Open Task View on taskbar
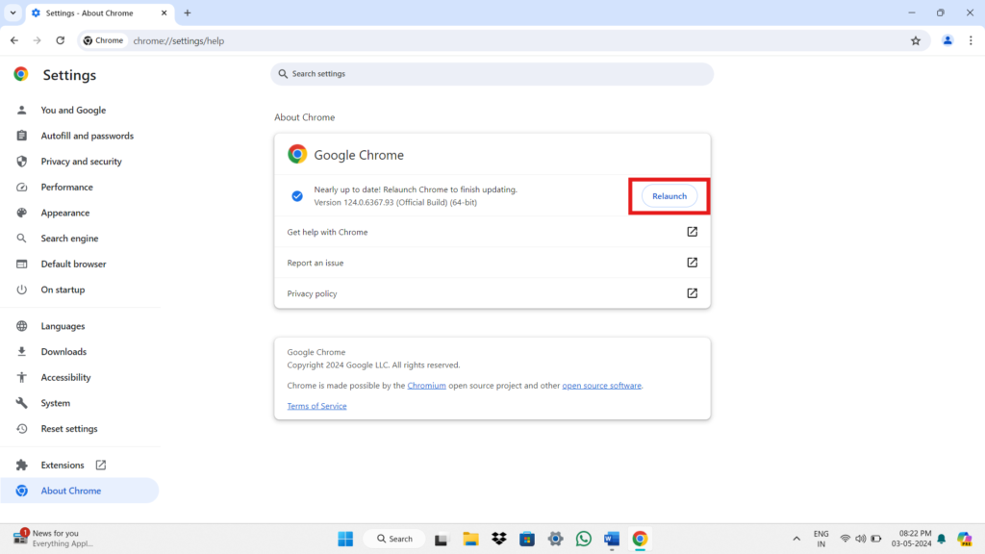Screen dimensions: 985x554 click(441, 539)
